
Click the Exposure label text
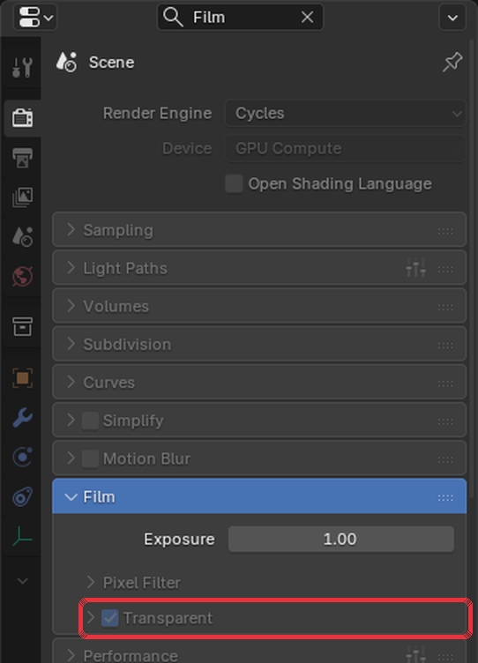(x=179, y=539)
